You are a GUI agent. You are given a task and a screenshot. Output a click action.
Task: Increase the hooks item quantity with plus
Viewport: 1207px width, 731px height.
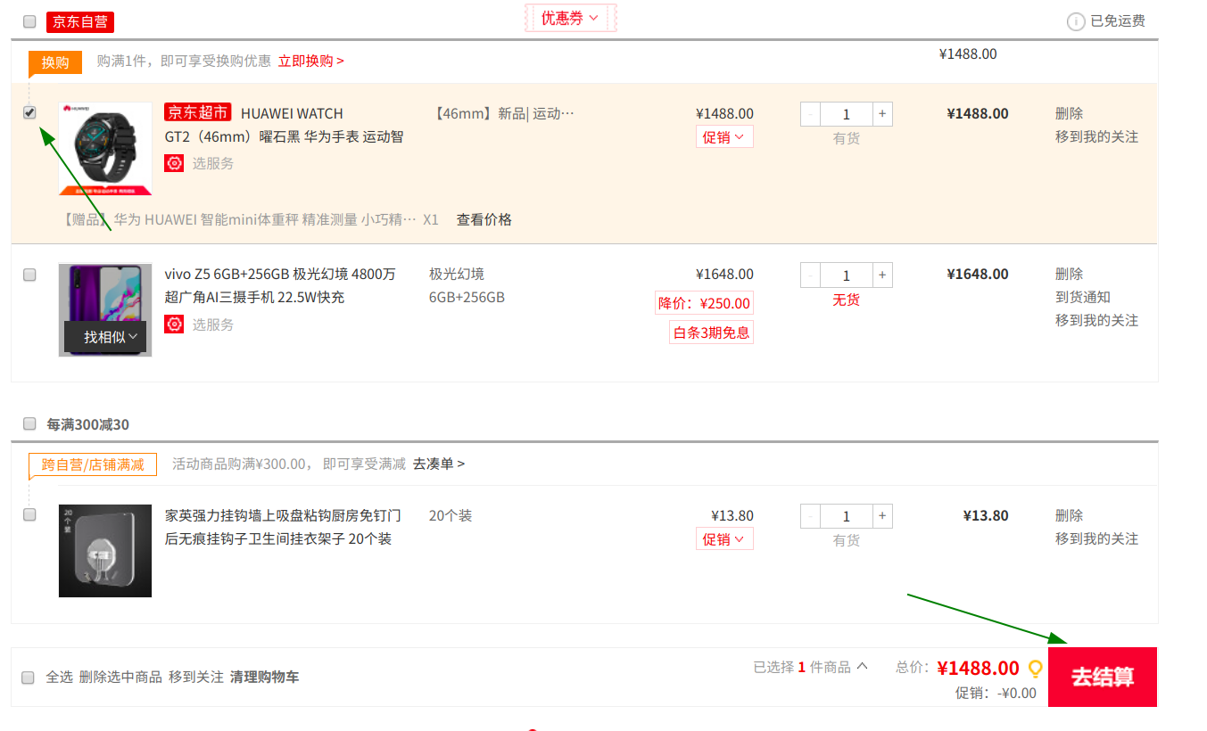coord(882,516)
